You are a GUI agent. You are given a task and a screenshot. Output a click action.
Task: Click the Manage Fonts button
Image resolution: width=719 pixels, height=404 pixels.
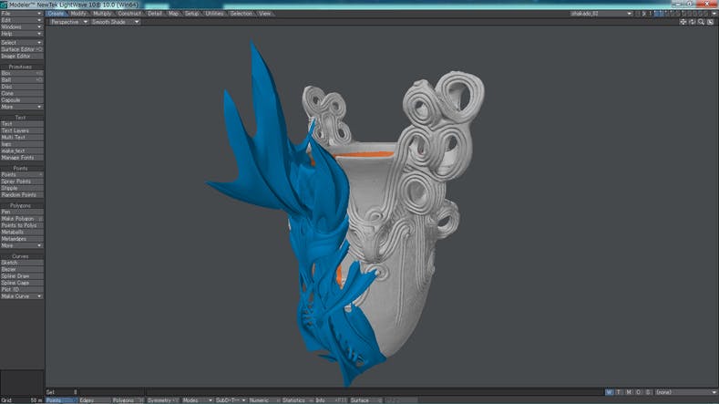(22, 158)
